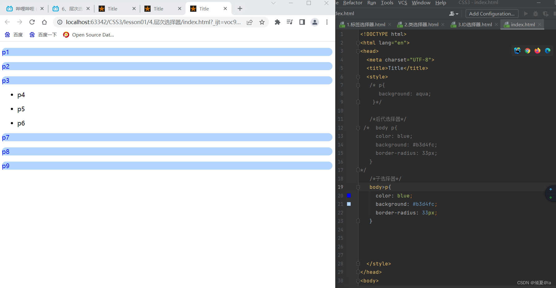The image size is (556, 288).
Task: Click the floating blue up-arrow widget
Action: pos(550,189)
